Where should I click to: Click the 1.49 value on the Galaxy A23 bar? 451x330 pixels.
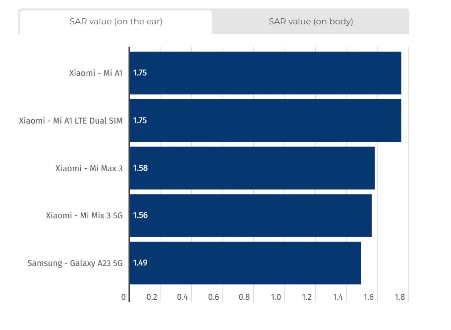pos(140,263)
